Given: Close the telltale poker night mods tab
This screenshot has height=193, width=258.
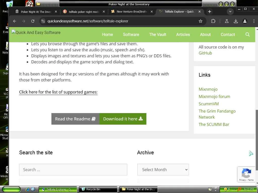Looking at the screenshot, I should (x=104, y=12).
